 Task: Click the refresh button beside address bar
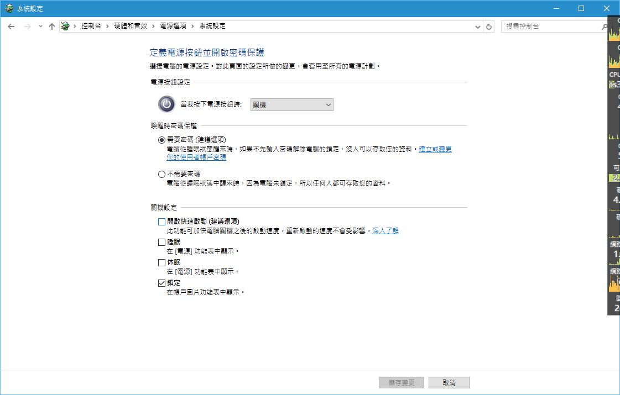coord(489,27)
